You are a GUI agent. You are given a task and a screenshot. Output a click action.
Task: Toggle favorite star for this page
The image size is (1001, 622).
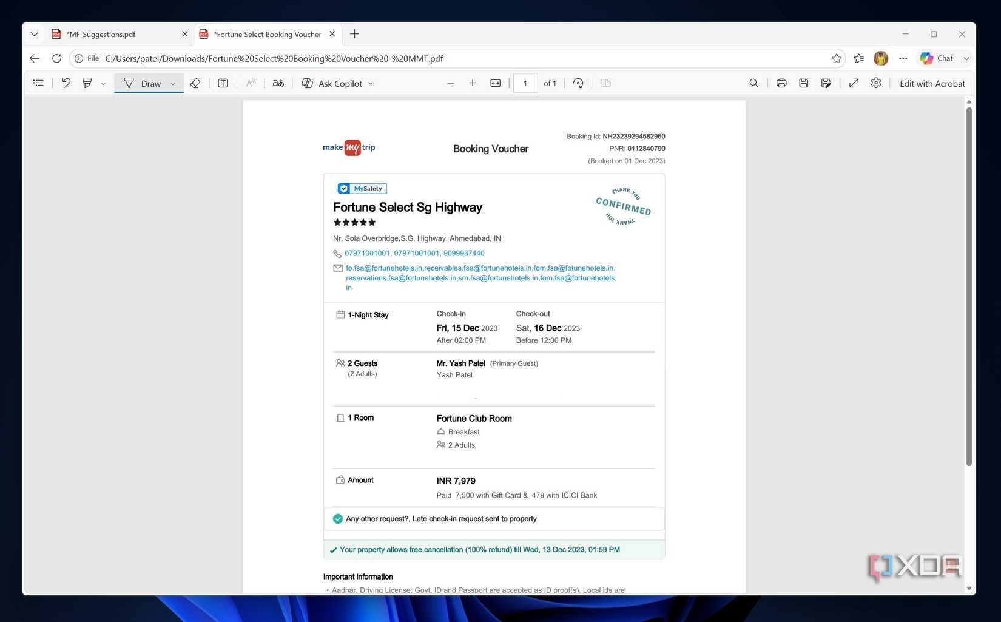click(x=837, y=58)
